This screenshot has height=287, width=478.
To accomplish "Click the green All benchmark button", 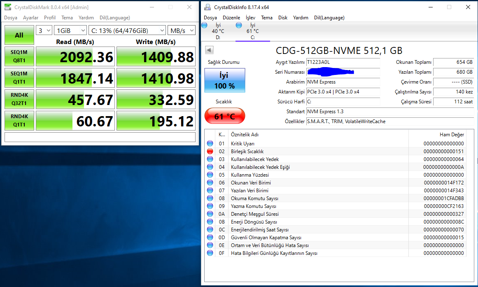I will (x=19, y=35).
